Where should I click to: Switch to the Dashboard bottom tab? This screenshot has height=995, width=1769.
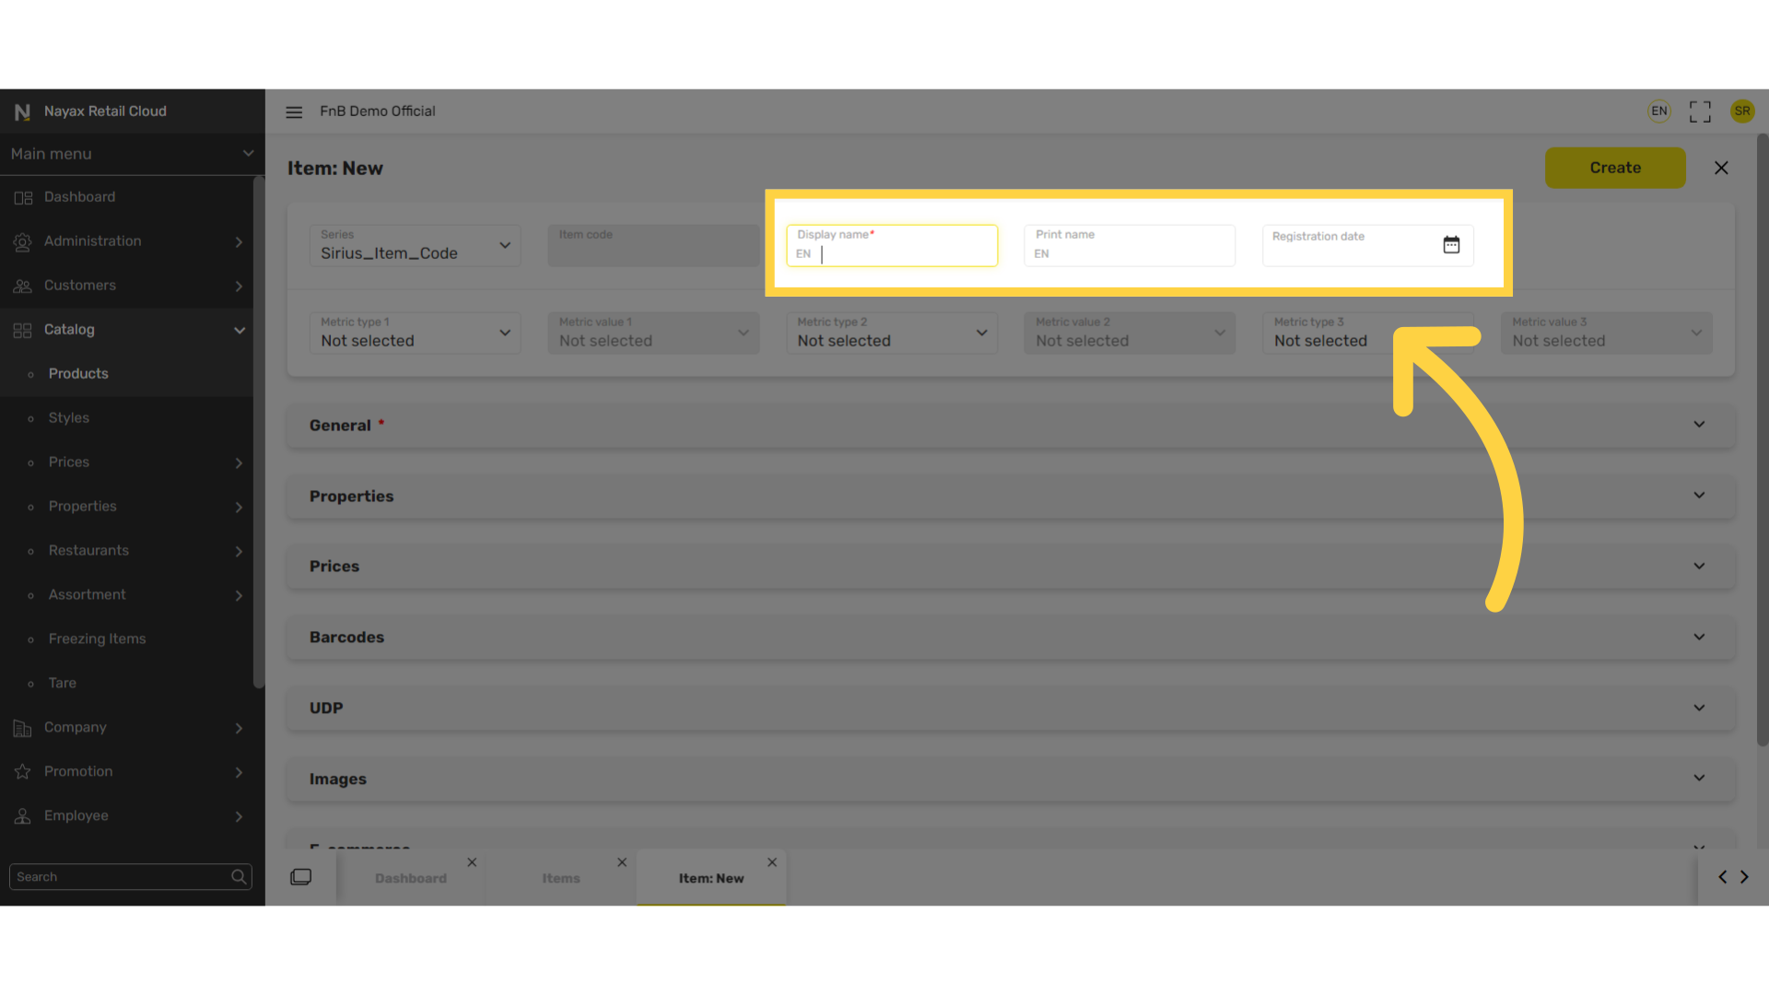coord(411,879)
